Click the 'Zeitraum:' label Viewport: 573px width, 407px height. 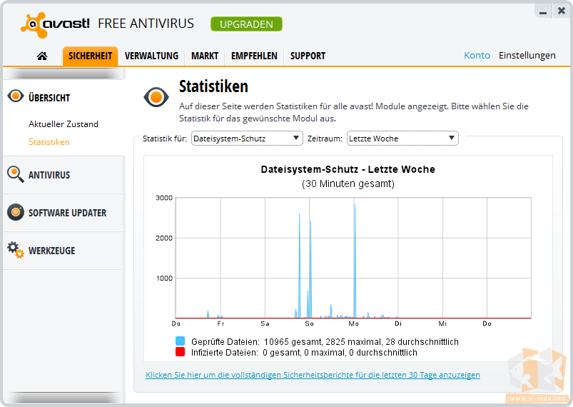(325, 139)
